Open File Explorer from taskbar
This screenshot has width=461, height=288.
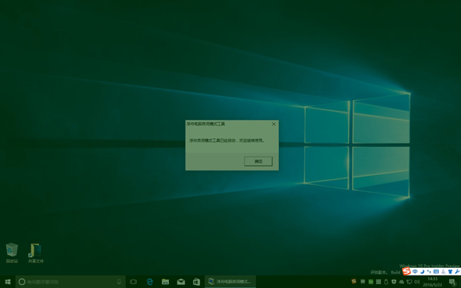(165, 282)
